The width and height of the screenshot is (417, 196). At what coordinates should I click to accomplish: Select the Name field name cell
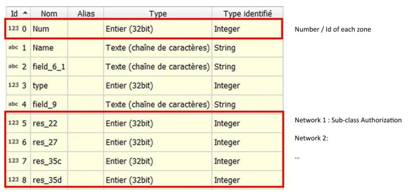tap(43, 48)
